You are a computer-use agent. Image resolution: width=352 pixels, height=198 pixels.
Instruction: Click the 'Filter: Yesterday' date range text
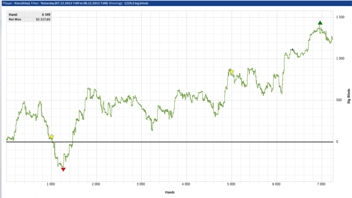pyautogui.click(x=69, y=3)
